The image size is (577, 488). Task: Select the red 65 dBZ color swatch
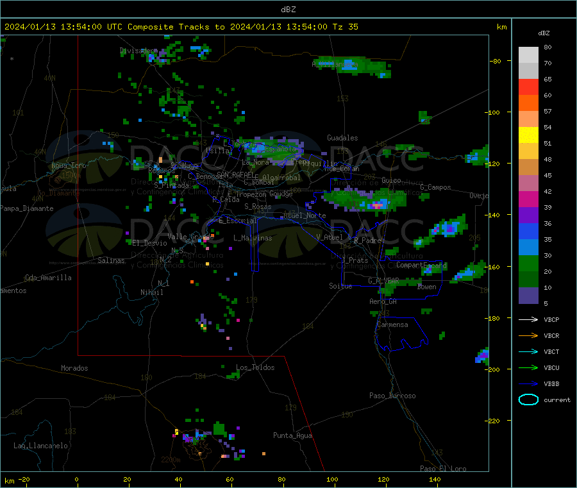point(528,87)
